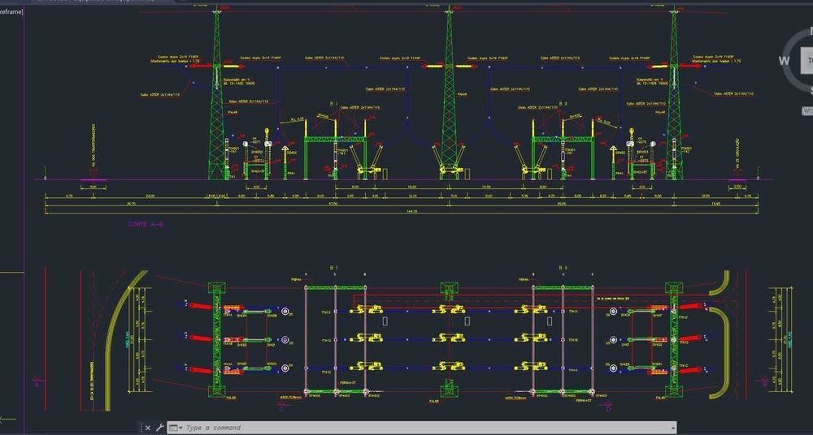Open the recent commands dropdown
Image resolution: width=813 pixels, height=435 pixels.
pos(176,428)
